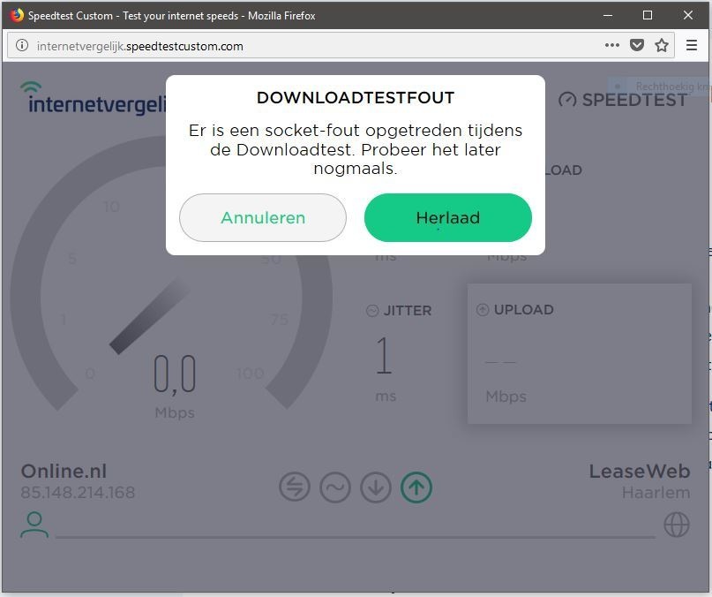Click the globe server icon at bottom right
712x597 pixels.
[x=677, y=525]
